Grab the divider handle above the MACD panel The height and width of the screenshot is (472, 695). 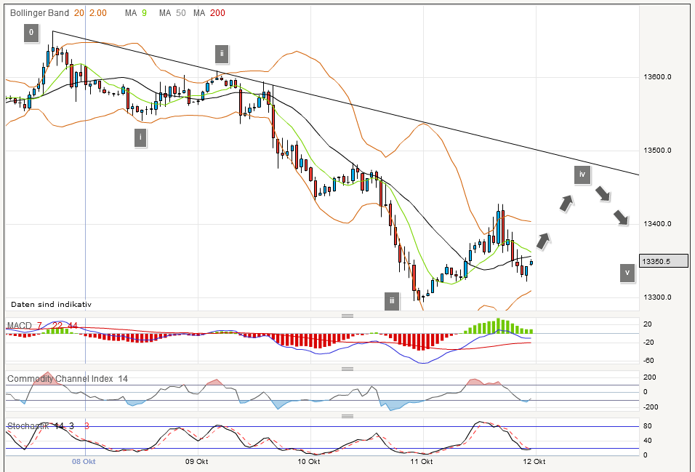347,316
